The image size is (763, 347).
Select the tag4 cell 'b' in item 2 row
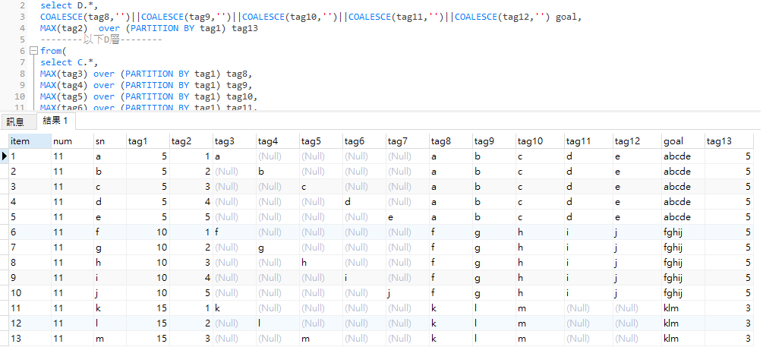(x=277, y=172)
